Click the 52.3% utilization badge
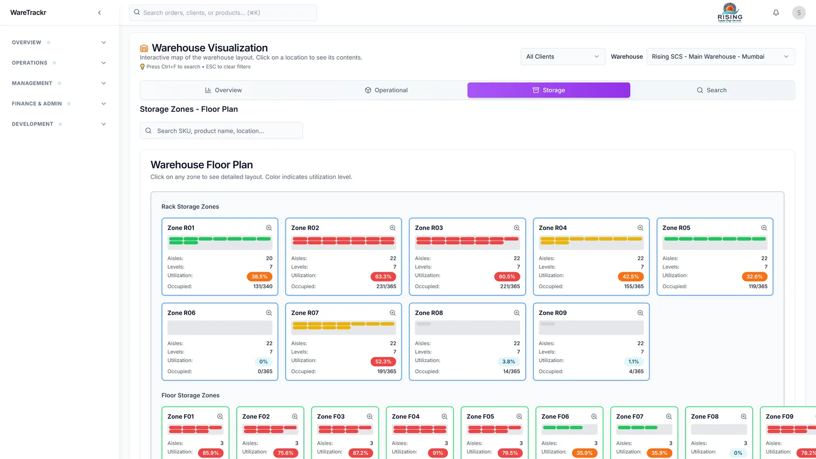This screenshot has height=459, width=816. click(383, 362)
